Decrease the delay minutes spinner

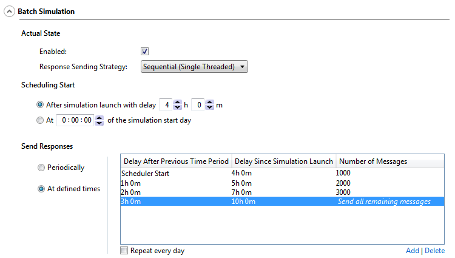coord(210,108)
